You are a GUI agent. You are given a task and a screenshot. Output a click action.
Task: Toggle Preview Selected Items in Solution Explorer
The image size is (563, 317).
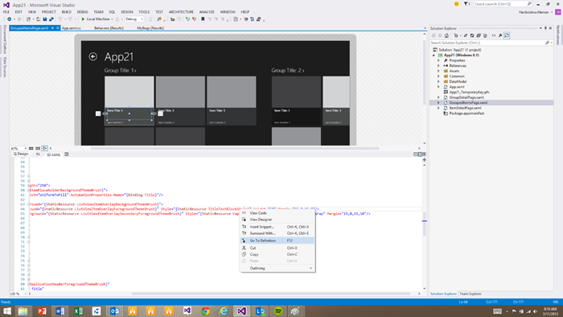coord(507,35)
